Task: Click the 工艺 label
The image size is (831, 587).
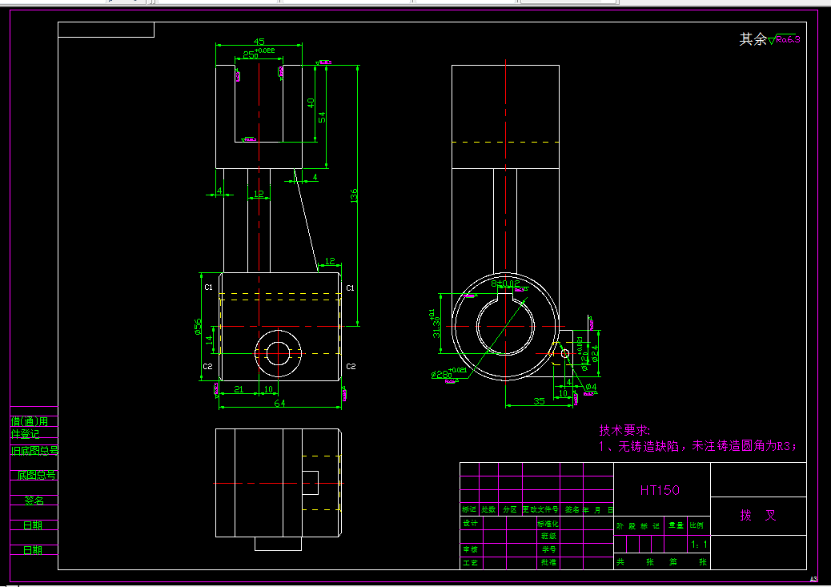Action: (x=471, y=562)
